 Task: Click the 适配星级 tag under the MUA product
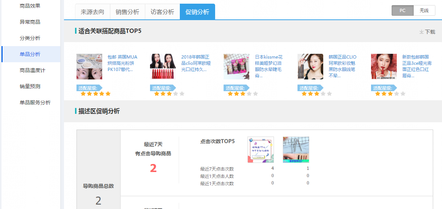pyautogui.click(x=89, y=88)
